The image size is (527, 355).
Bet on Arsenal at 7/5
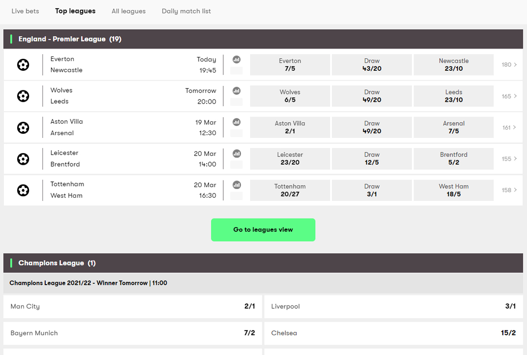click(x=454, y=127)
